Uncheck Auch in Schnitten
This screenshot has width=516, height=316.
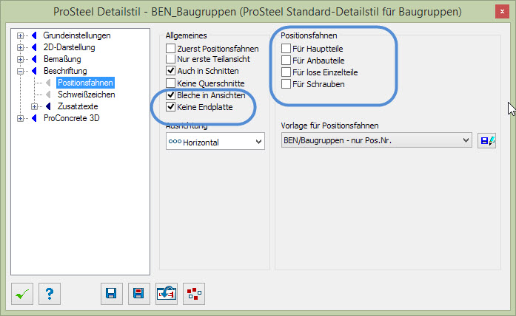coord(170,71)
